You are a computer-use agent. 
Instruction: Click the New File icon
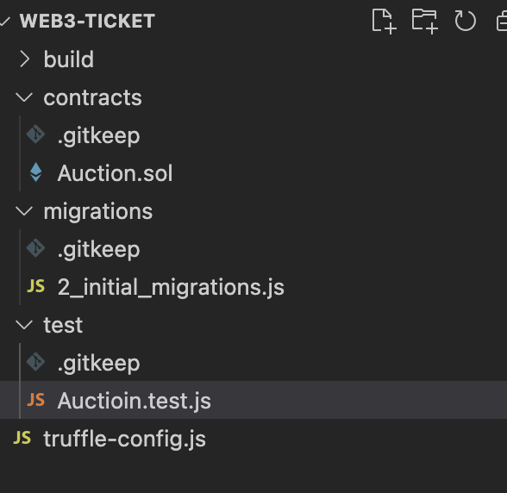click(384, 22)
